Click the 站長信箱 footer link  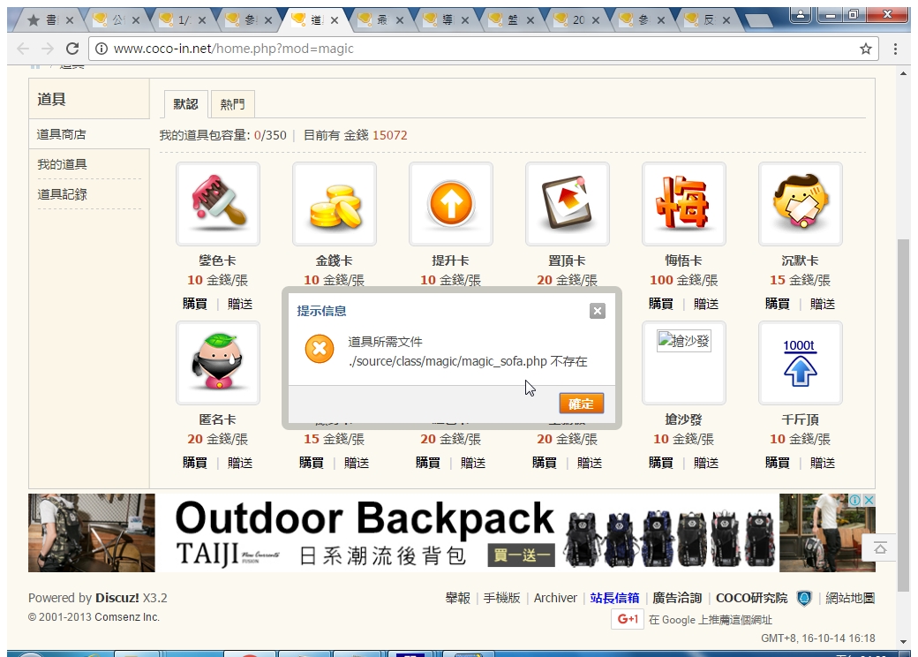[x=614, y=598]
